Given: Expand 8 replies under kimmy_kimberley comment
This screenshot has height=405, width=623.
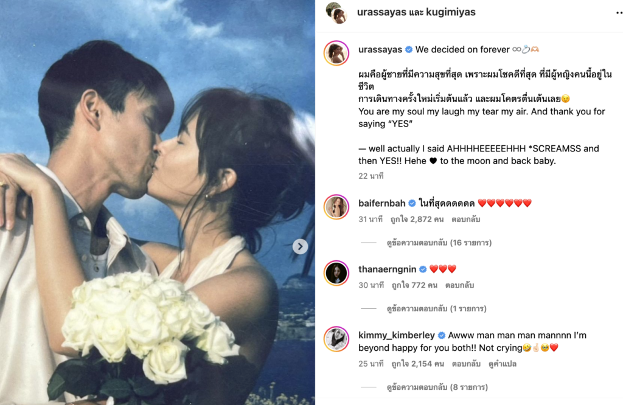Looking at the screenshot, I should [x=437, y=387].
